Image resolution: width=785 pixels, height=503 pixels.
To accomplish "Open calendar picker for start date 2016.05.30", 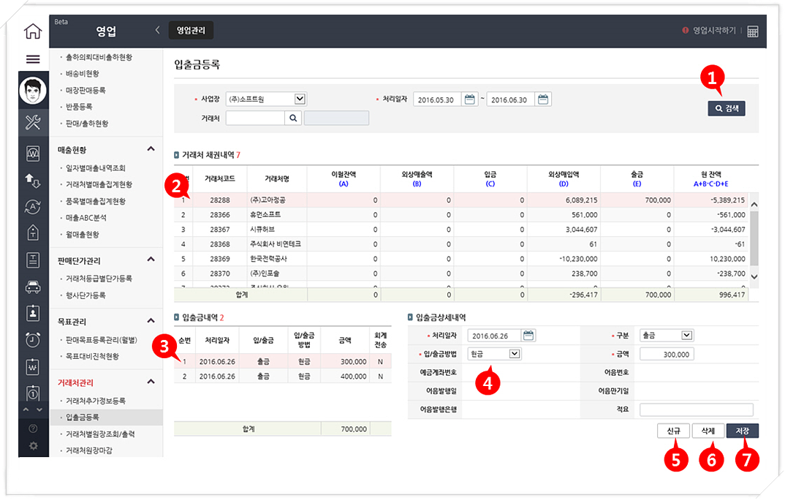I will [469, 99].
